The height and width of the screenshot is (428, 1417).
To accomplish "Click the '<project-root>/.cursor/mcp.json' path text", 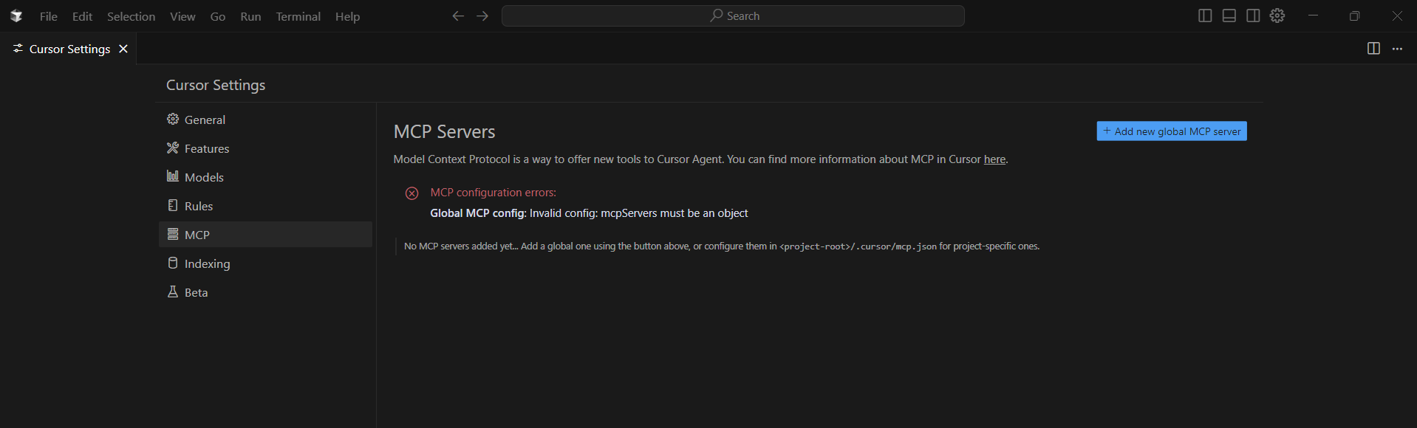I will point(858,246).
